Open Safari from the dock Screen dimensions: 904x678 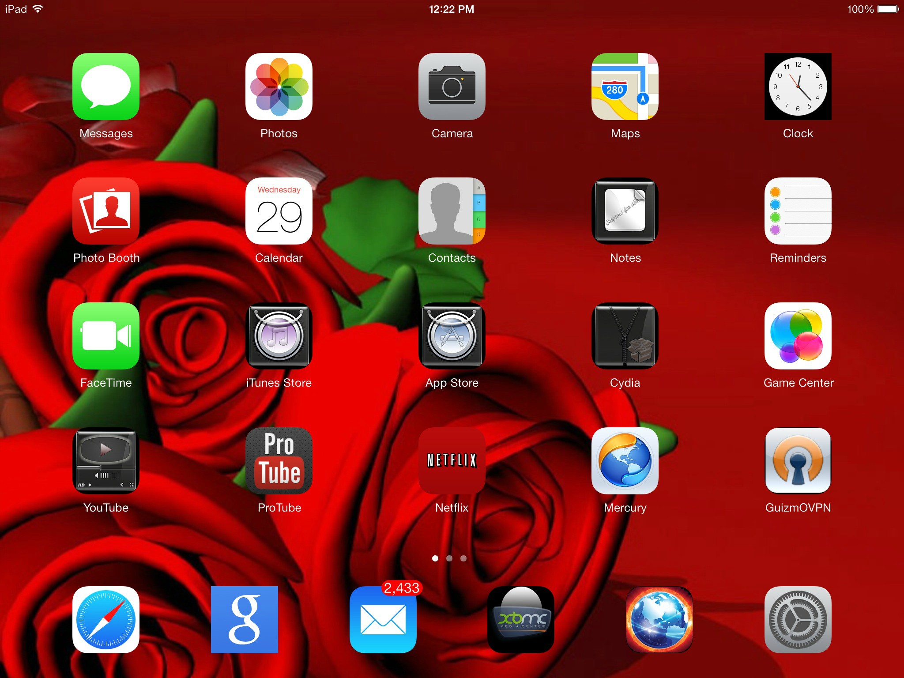pos(106,620)
